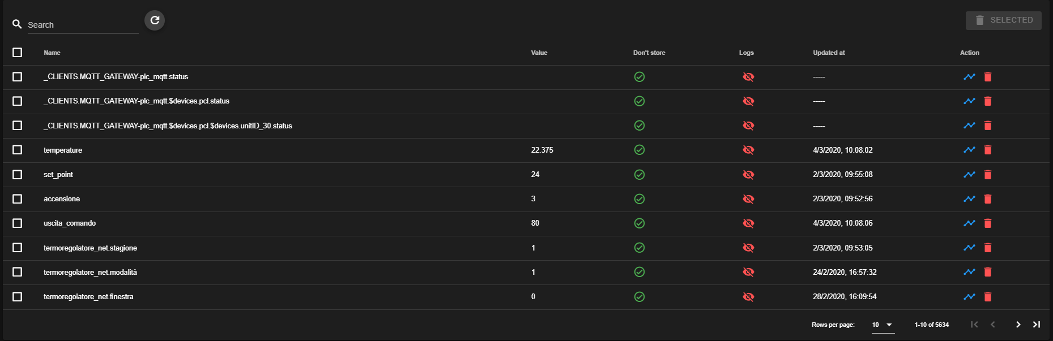Toggle the logs eye icon for set_point
Image resolution: width=1053 pixels, height=341 pixels.
tap(748, 175)
